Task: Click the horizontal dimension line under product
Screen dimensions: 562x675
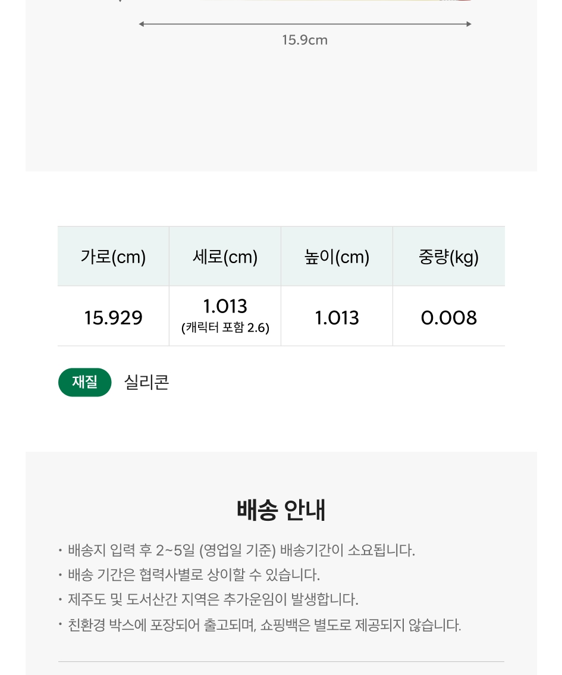Action: pyautogui.click(x=305, y=24)
